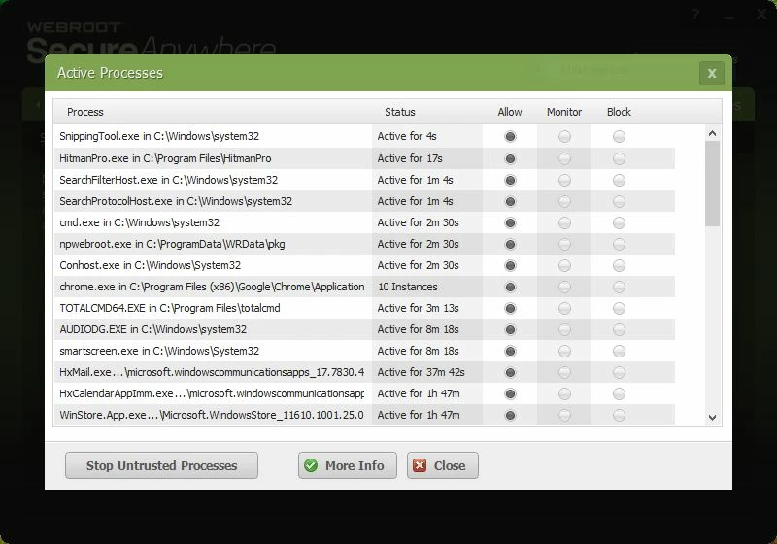777x544 pixels.
Task: Select the smartscreen.exe row
Action: (364, 351)
